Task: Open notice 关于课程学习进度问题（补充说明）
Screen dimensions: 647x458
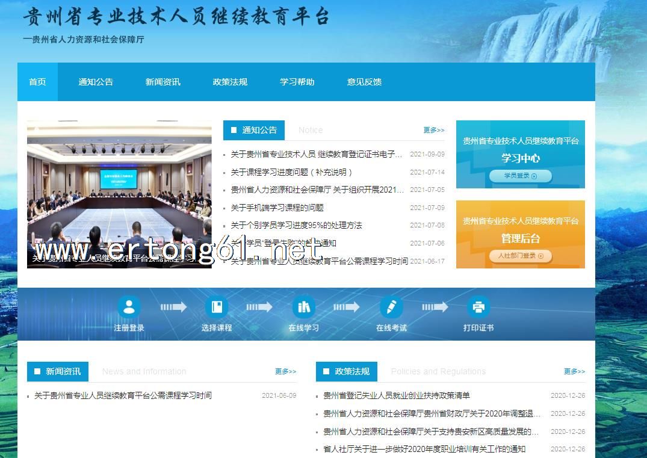Action: 291,172
